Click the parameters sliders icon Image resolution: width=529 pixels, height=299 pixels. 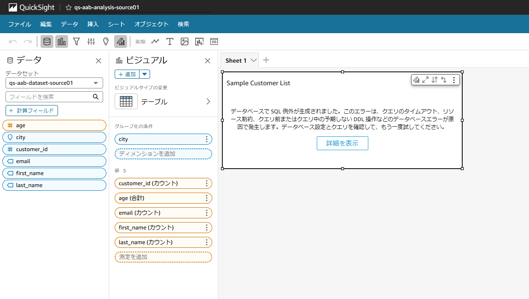[x=91, y=41]
